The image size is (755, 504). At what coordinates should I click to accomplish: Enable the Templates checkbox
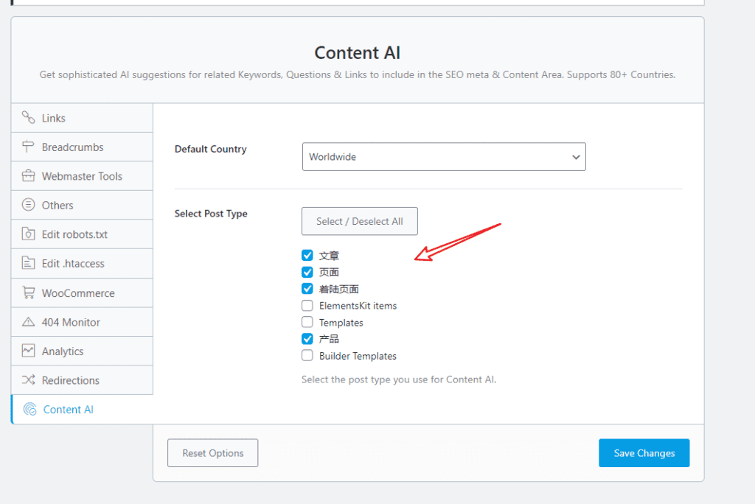pos(307,322)
